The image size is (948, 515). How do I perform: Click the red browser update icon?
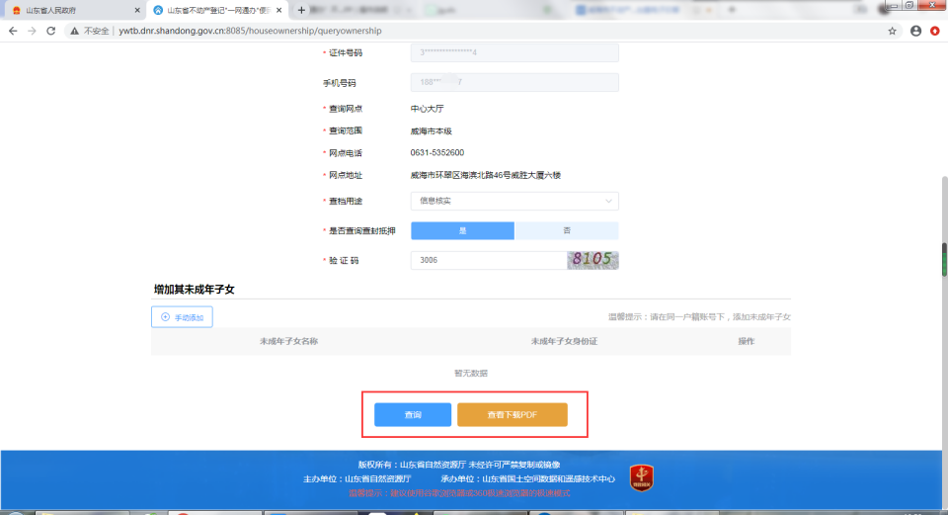click(934, 31)
